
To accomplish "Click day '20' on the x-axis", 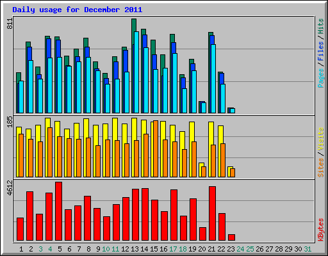I will [202, 249].
